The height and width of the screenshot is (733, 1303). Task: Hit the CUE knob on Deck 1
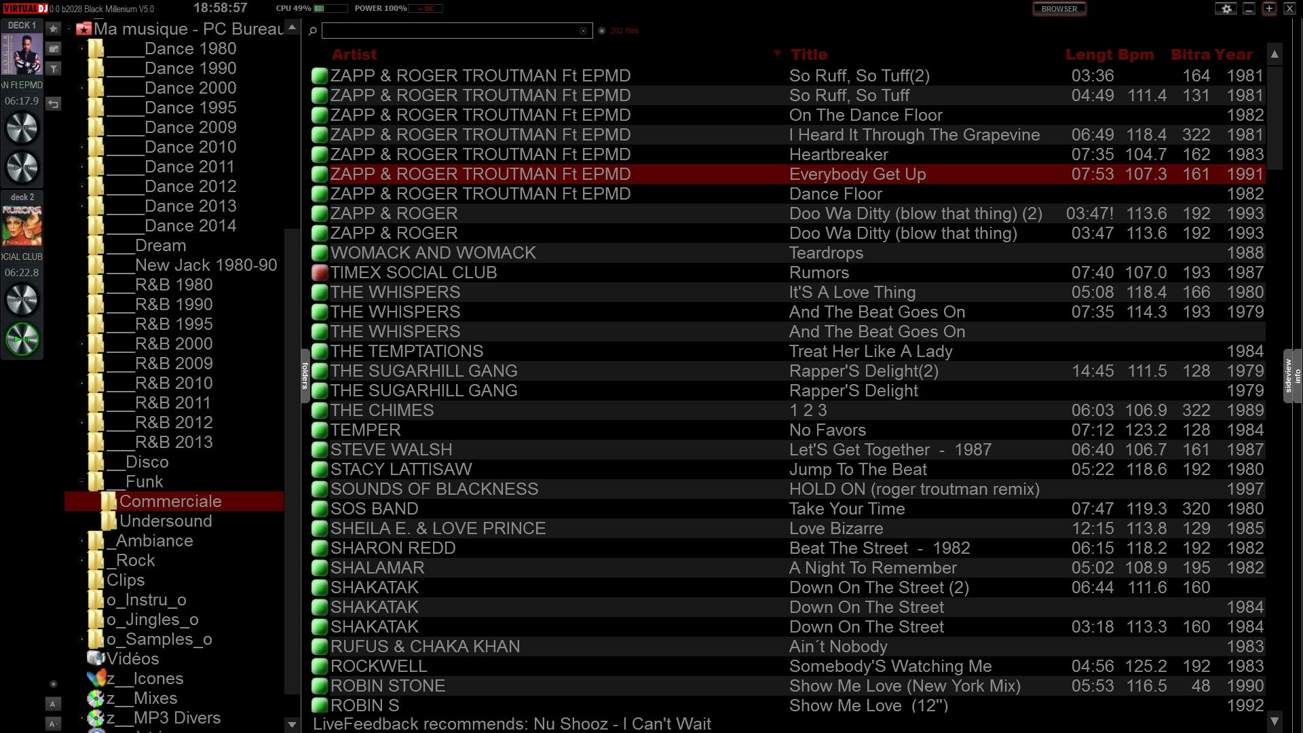22,128
